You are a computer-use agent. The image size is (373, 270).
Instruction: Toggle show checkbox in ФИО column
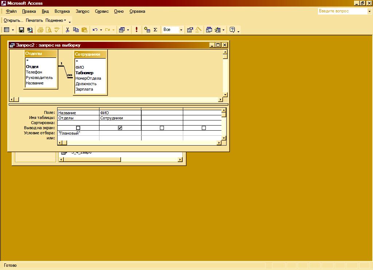120,128
